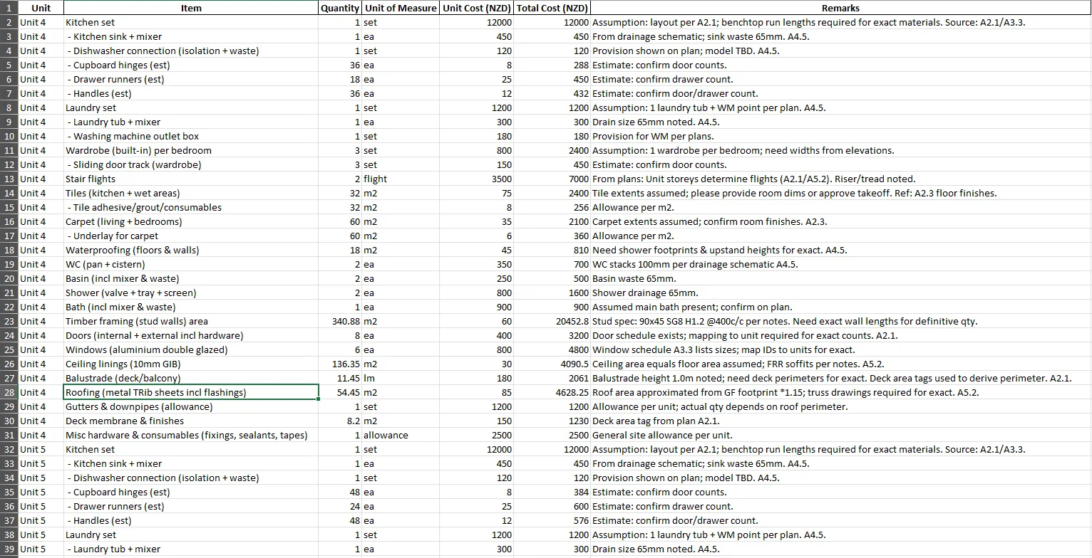The height and width of the screenshot is (558, 1092).
Task: Click the "Unit Cost (NZD)" header cell
Action: click(477, 8)
